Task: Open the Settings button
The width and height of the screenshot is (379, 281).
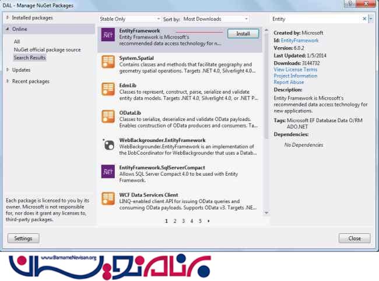Action: (23, 239)
